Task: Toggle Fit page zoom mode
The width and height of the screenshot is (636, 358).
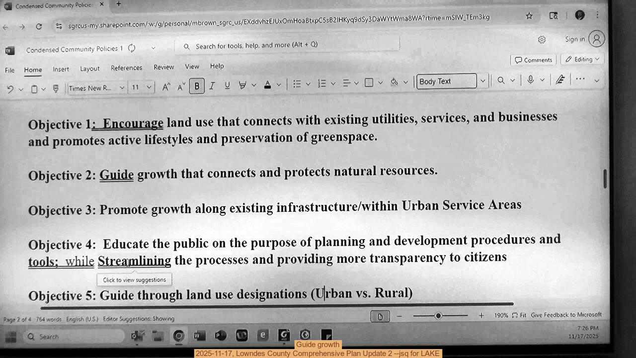Action: click(520, 315)
